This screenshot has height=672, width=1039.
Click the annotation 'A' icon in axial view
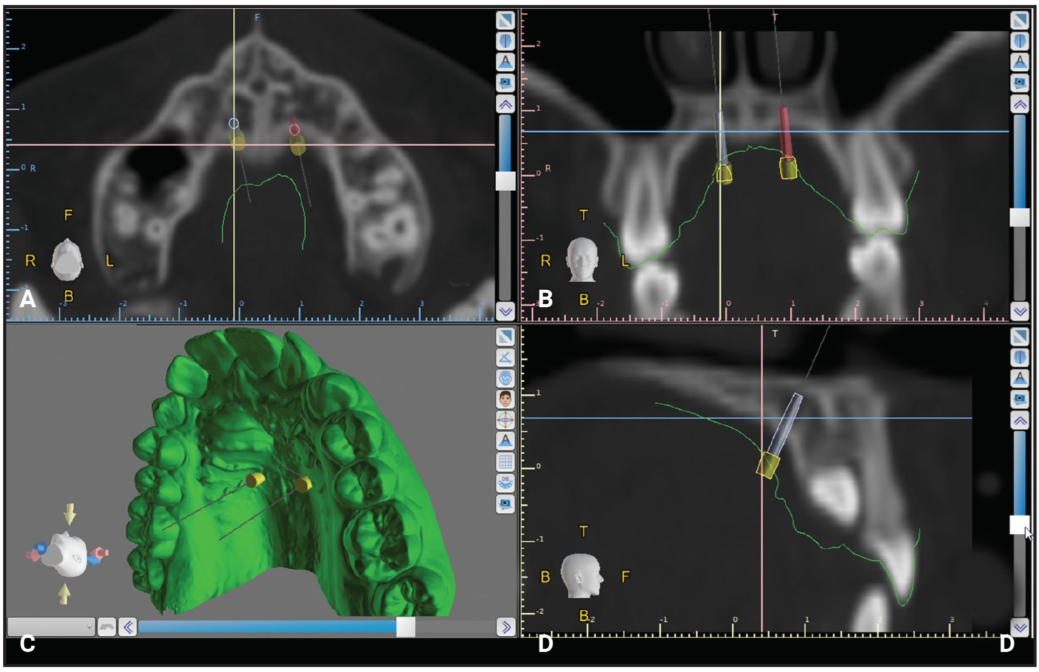(505, 61)
